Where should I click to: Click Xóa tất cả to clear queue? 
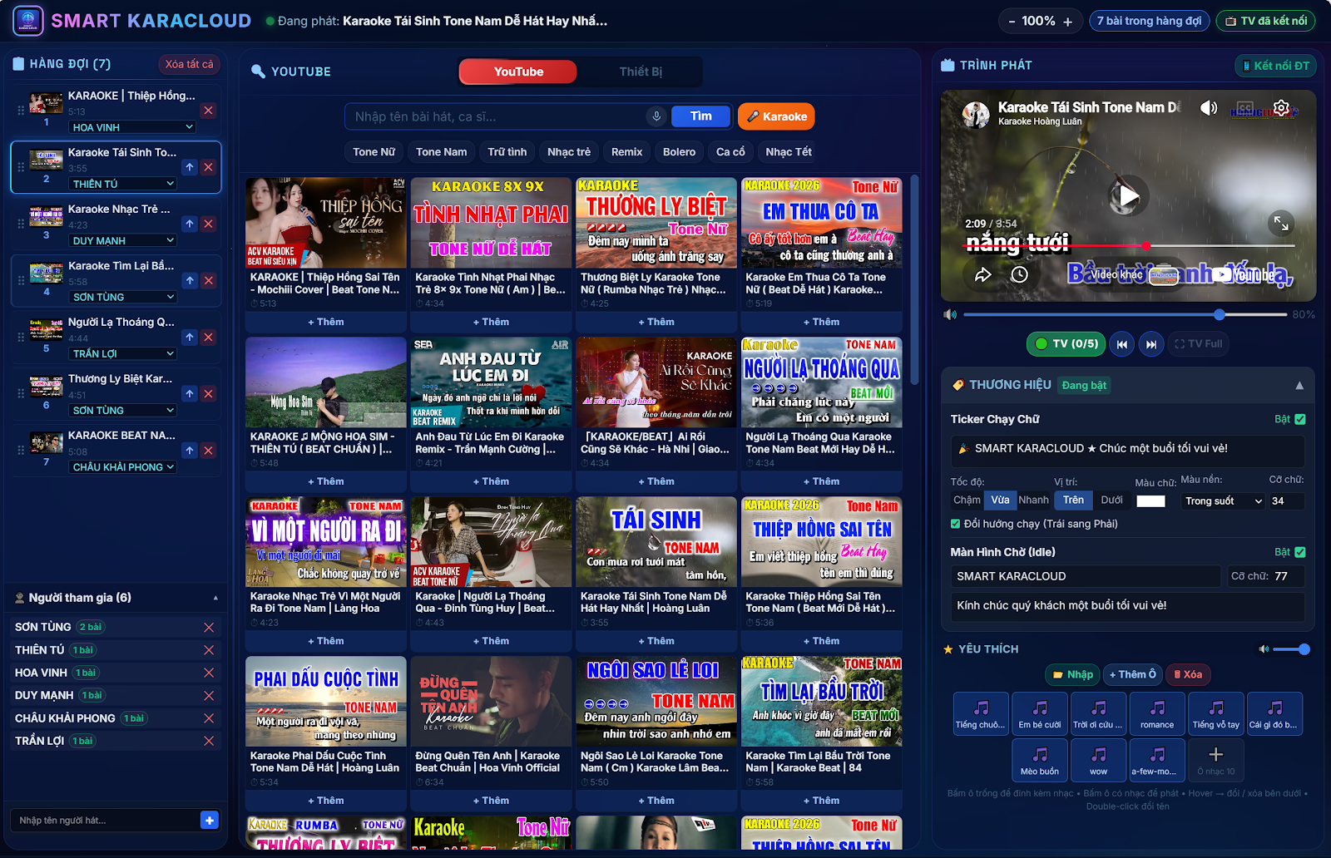click(189, 64)
